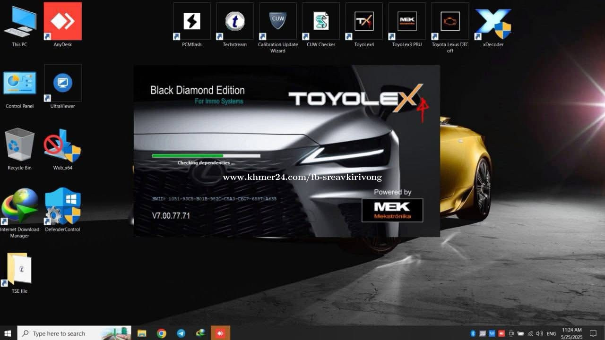The width and height of the screenshot is (605, 340).
Task: Open Techstream desktop shortcut
Action: click(x=235, y=25)
